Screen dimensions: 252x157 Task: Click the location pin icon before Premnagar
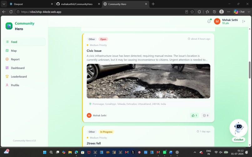(x=90, y=104)
